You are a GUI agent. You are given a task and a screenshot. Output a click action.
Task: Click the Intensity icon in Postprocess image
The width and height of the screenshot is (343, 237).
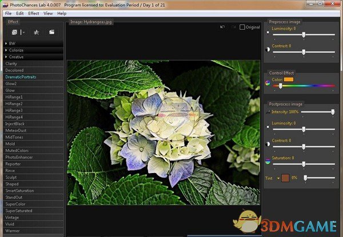pyautogui.click(x=268, y=112)
